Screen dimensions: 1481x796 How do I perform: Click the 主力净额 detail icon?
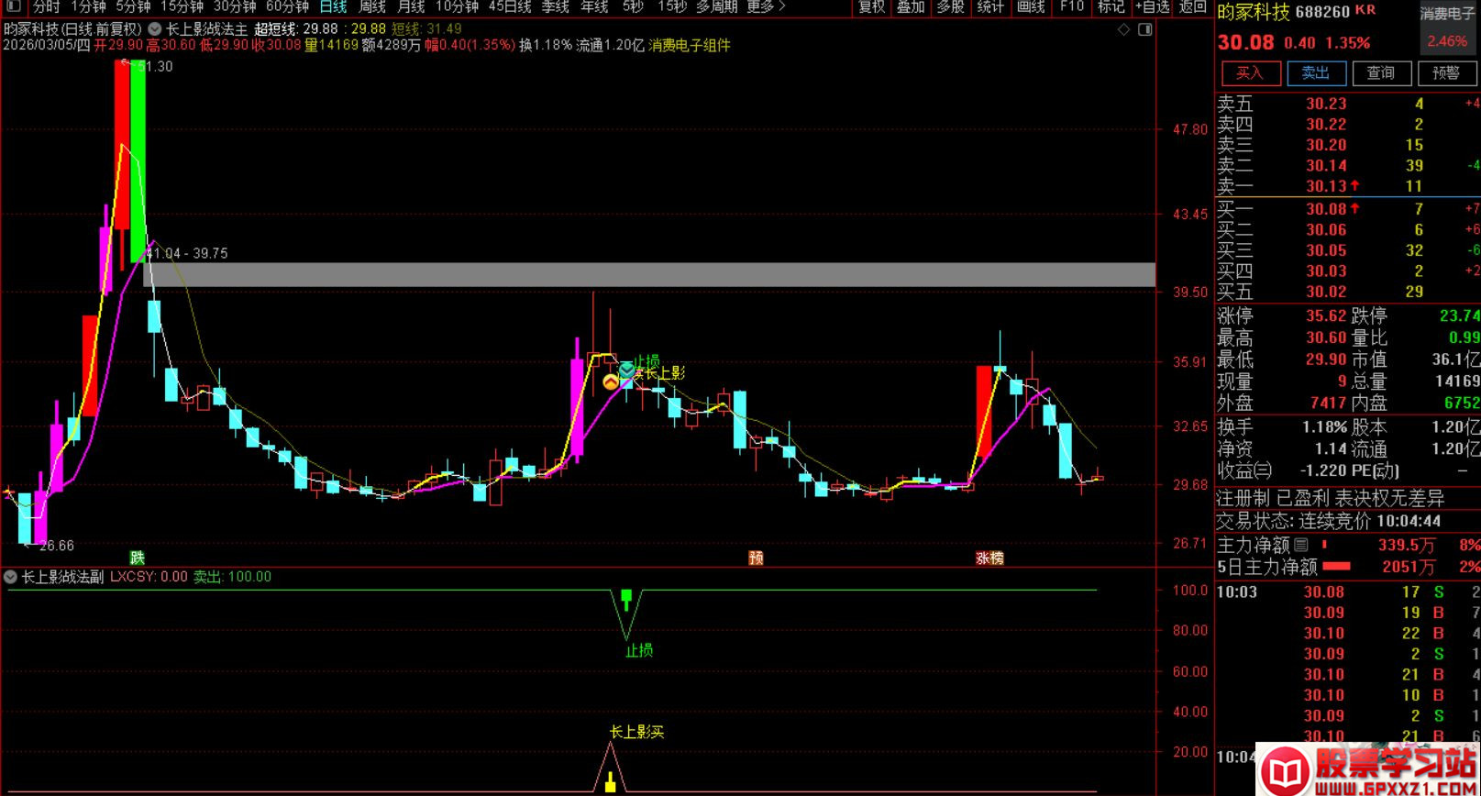click(1300, 545)
